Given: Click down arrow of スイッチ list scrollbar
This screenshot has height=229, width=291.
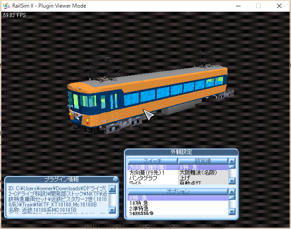Looking at the screenshot, I should (232, 180).
